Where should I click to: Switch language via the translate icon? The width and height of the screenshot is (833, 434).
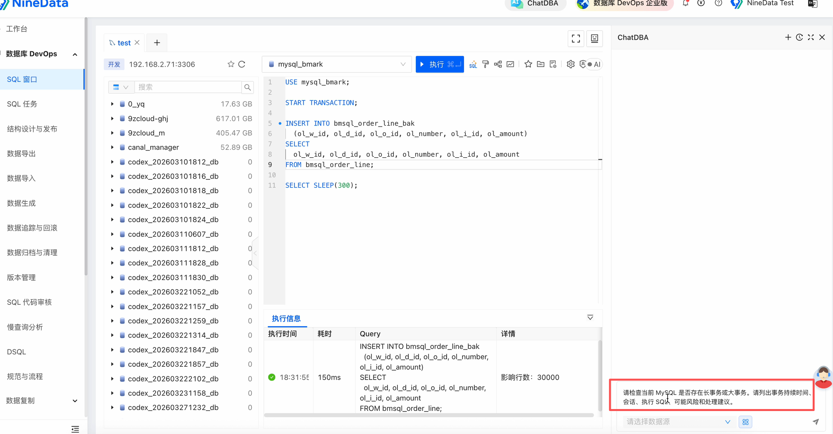[813, 3]
